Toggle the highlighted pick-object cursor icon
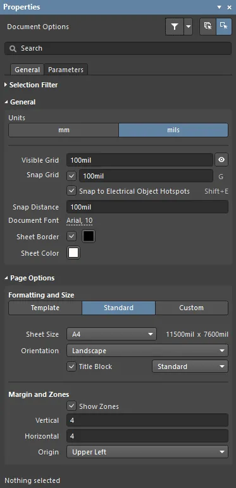The height and width of the screenshot is (488, 236). coord(224,27)
